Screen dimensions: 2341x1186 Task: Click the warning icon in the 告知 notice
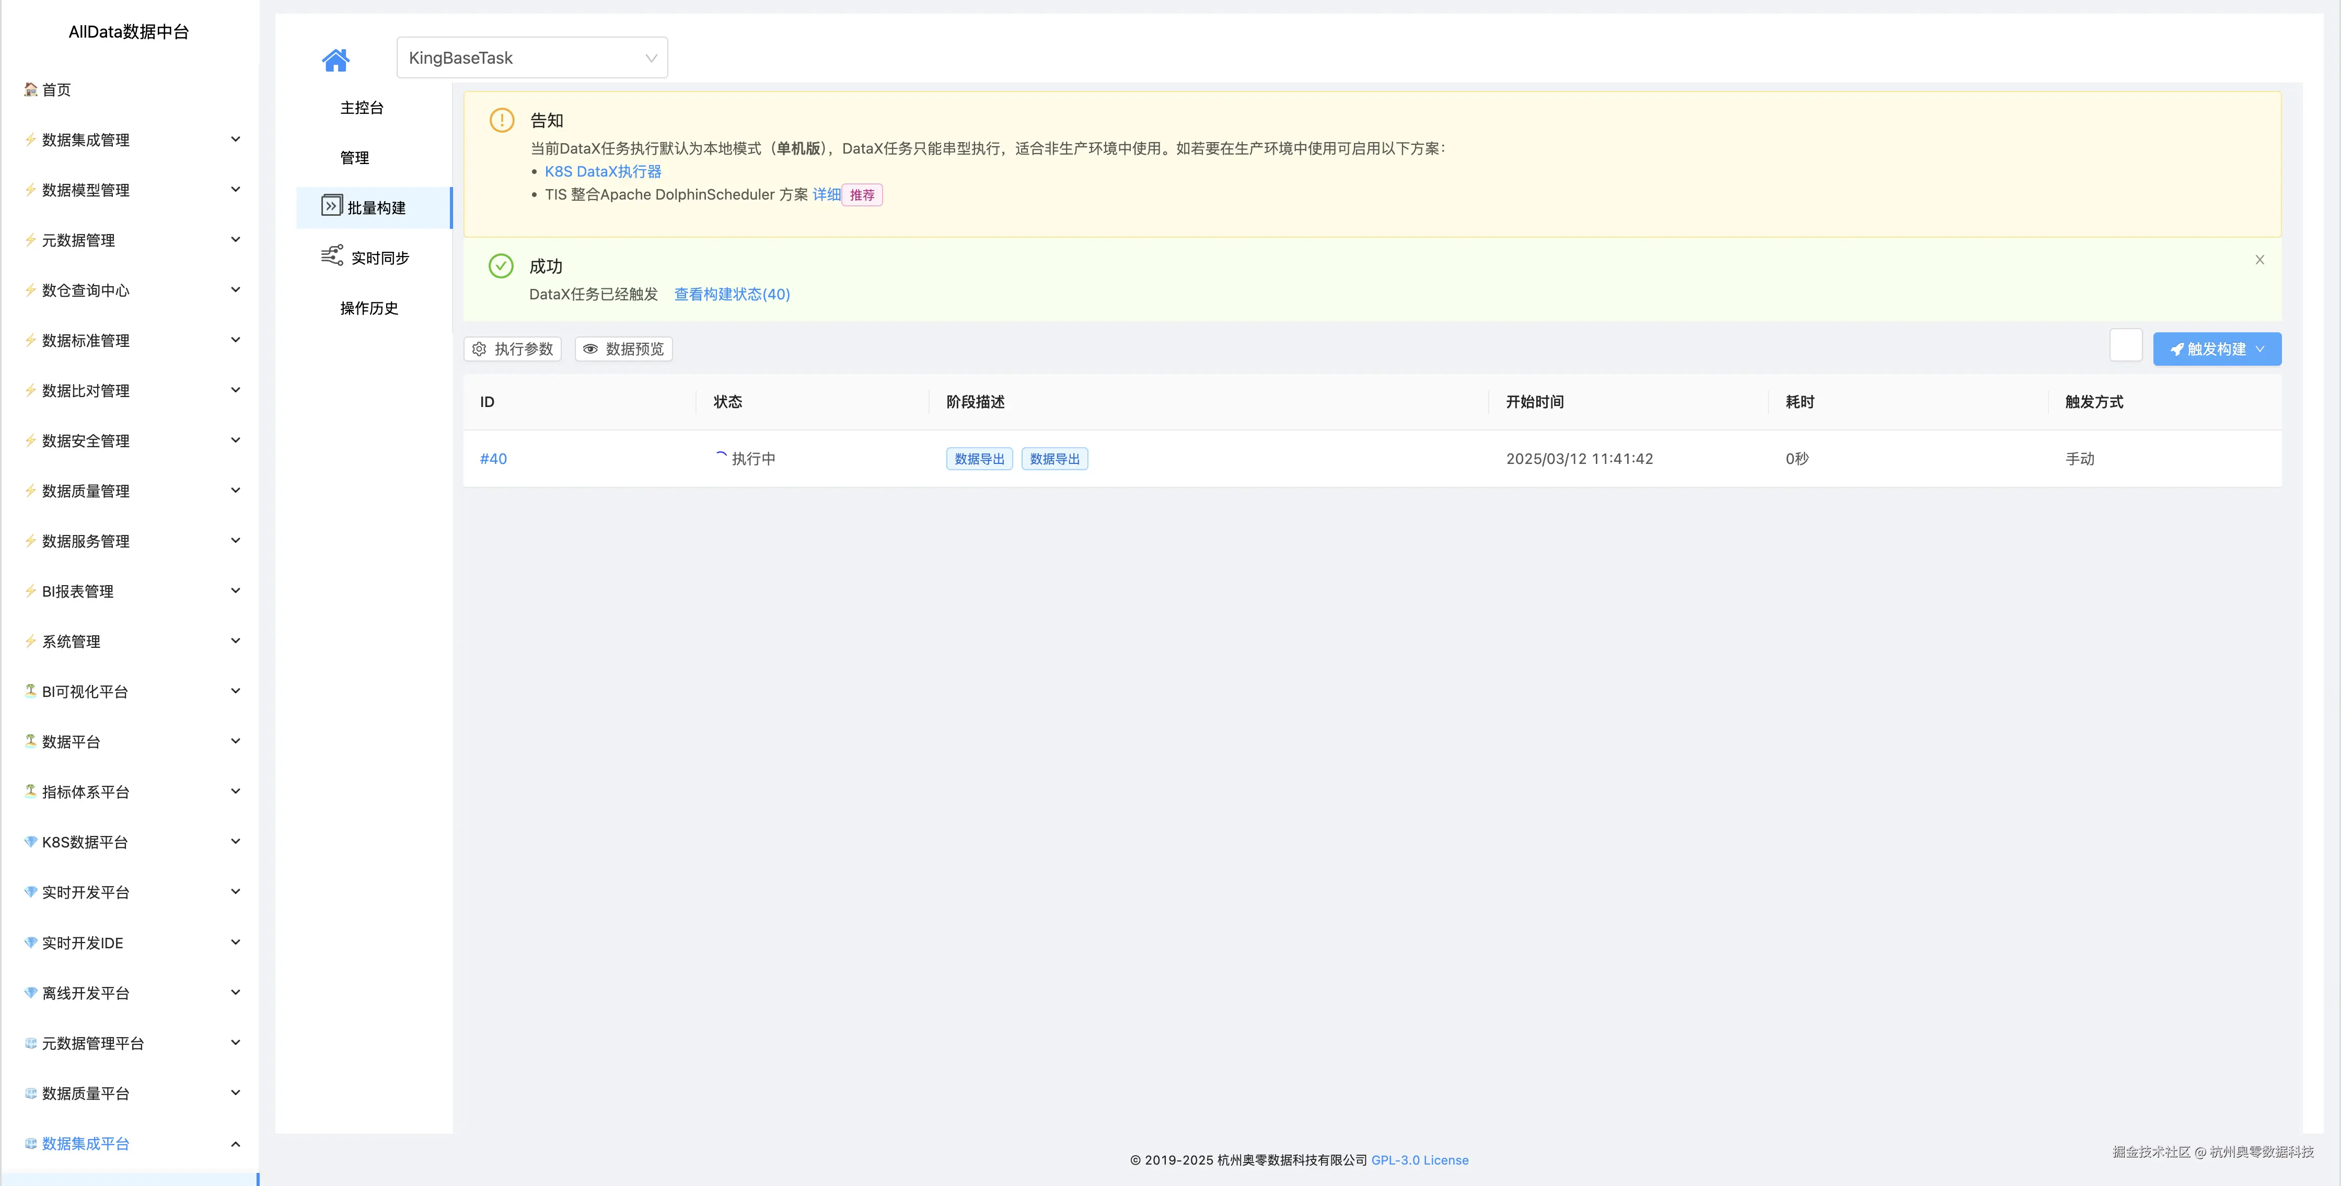(x=502, y=120)
